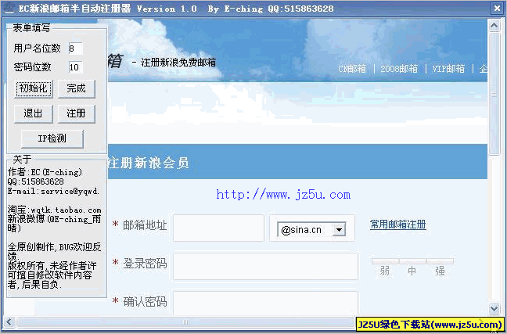Click the horizontal scrollbar thumb

tap(186, 322)
